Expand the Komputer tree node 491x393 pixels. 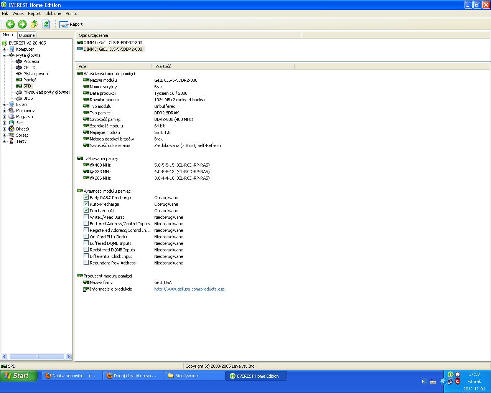click(4, 49)
